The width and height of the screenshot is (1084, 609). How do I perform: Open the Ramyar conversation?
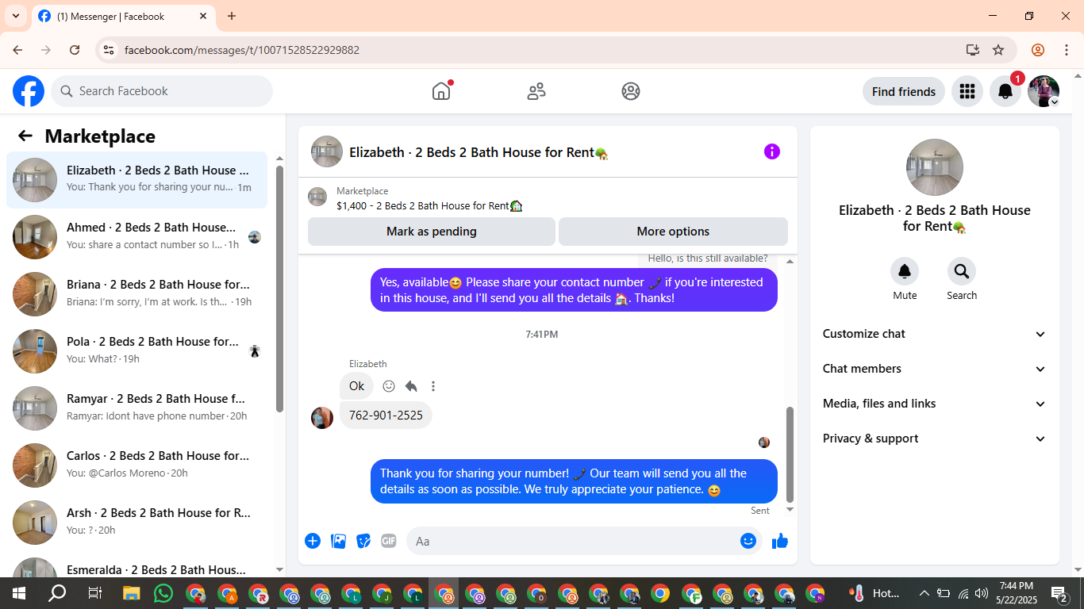point(137,408)
